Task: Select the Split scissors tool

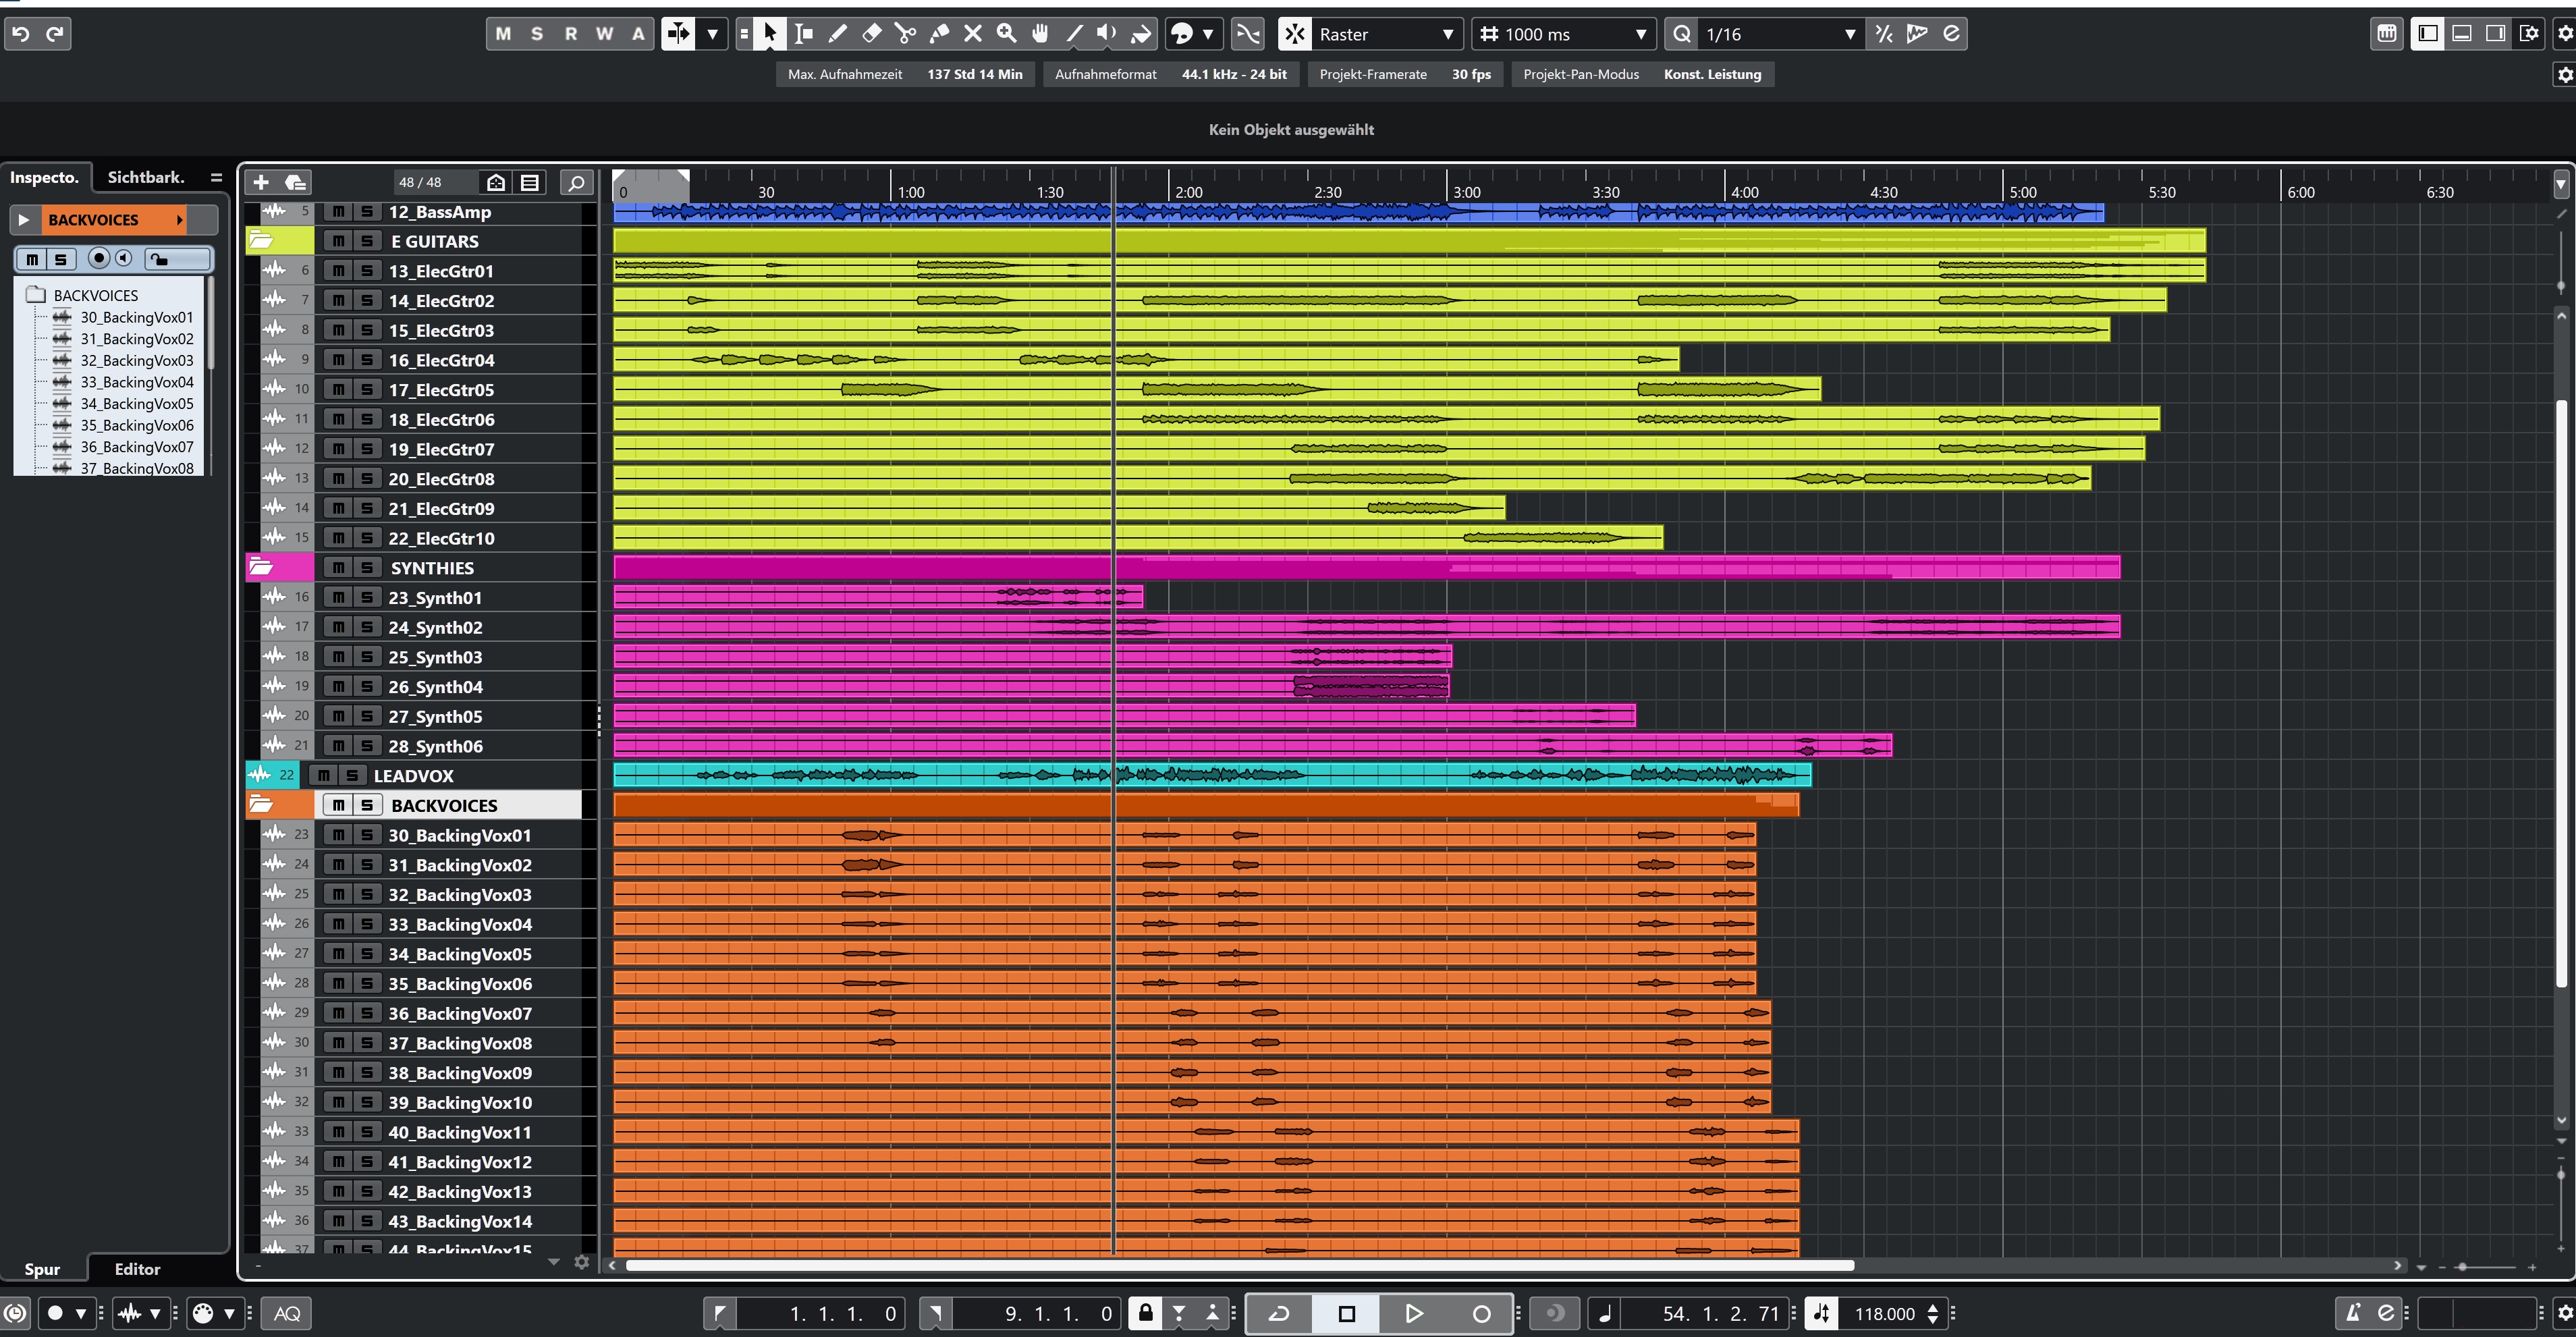Action: coord(905,34)
